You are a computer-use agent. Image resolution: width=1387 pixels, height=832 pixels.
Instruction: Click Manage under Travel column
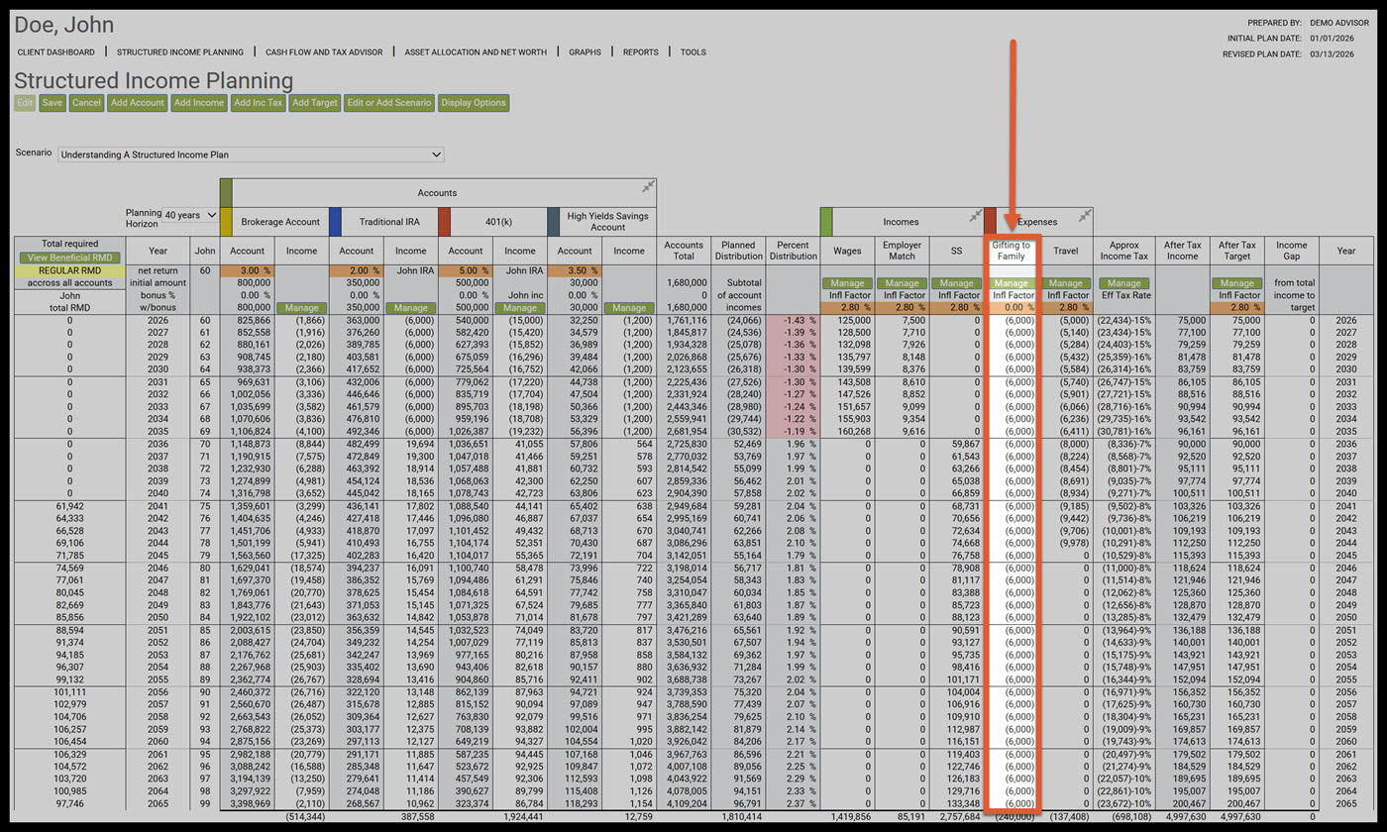(1066, 283)
